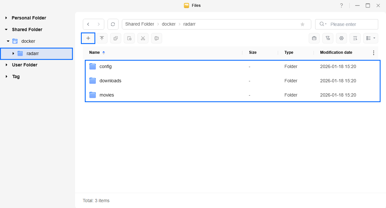386x208 pixels.
Task: Go back using the left arrow
Action: [x=88, y=24]
